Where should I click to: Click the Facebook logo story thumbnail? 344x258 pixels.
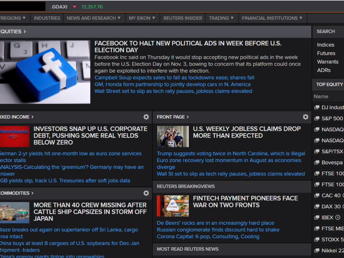[x=45, y=72]
